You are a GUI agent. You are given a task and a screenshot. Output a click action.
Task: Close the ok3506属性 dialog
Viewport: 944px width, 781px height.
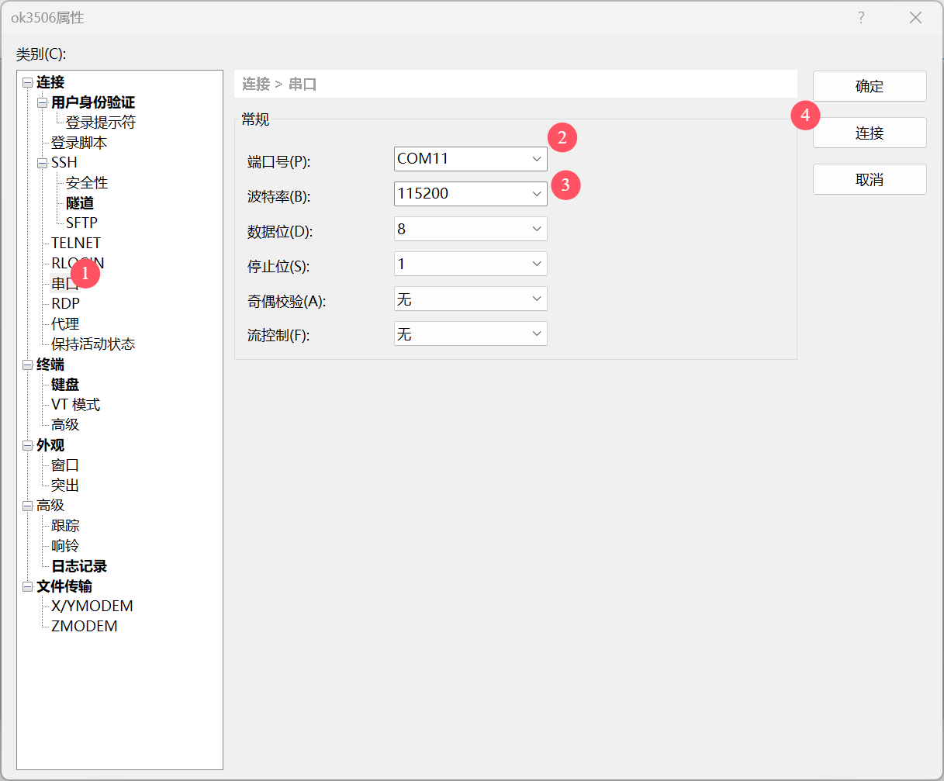(916, 18)
